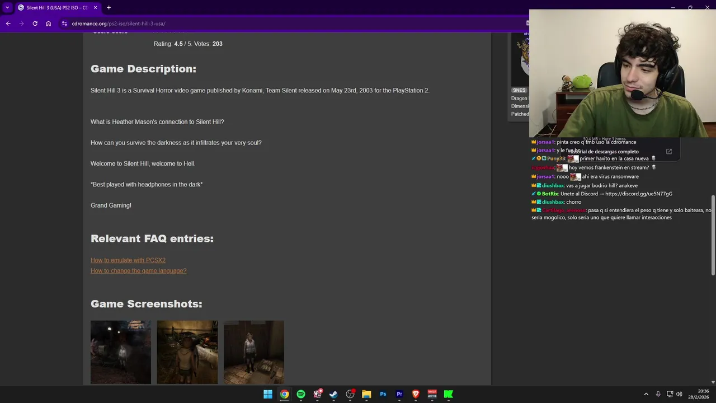Screen dimensions: 716x403
Task: Close the Silent Hill 3 tab
Action: tap(96, 7)
